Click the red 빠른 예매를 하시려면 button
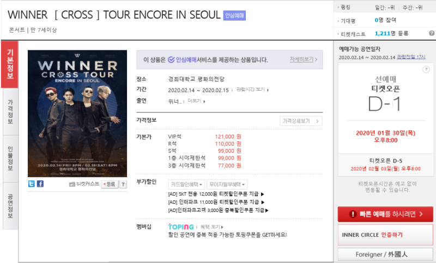The image size is (436, 263). pyautogui.click(x=385, y=214)
